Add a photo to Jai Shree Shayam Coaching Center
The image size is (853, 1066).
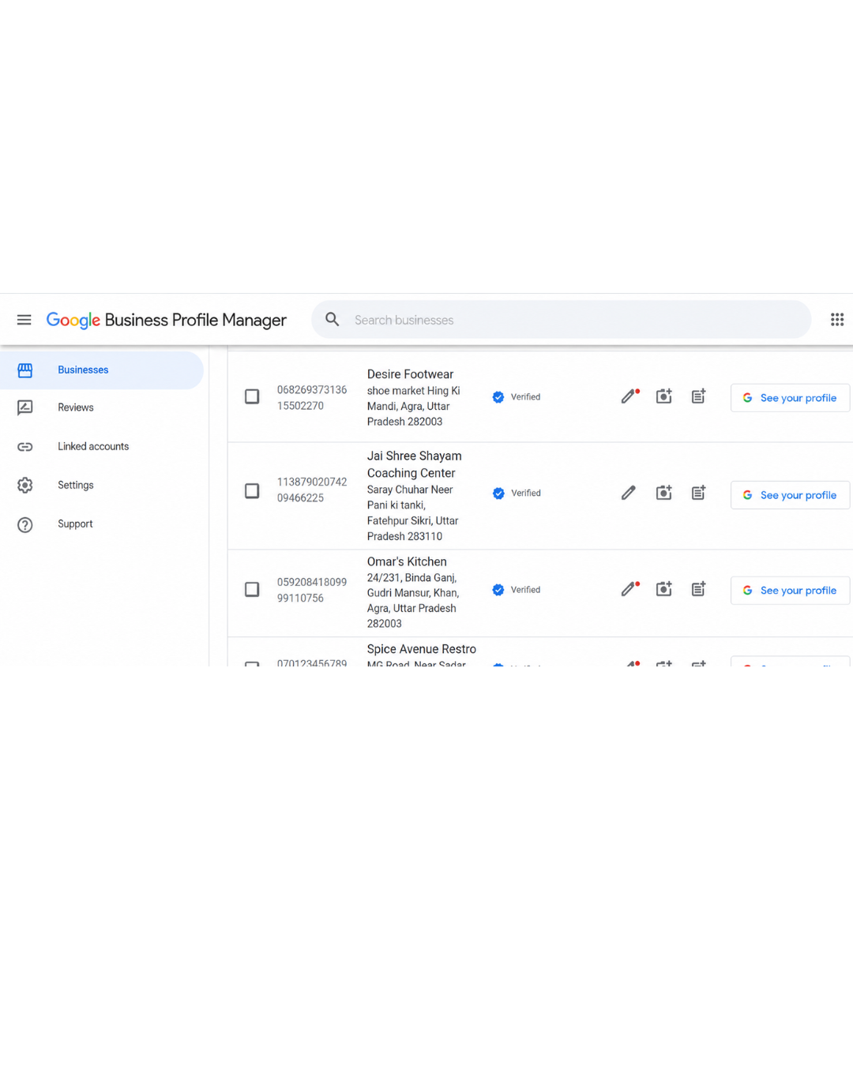click(664, 493)
